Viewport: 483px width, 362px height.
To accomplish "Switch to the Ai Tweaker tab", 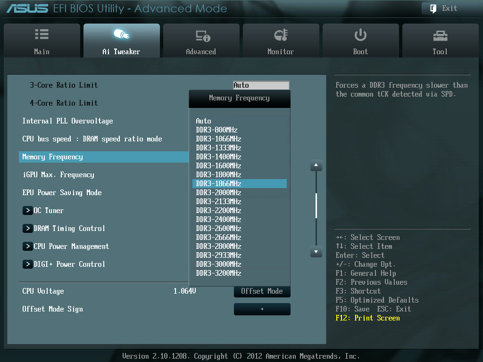I will [x=122, y=41].
